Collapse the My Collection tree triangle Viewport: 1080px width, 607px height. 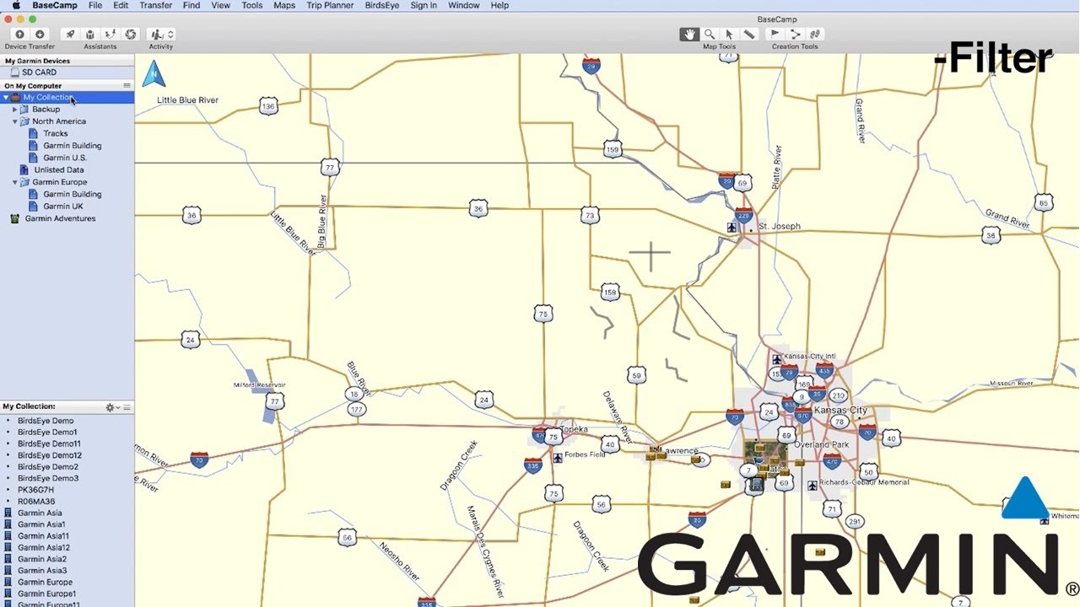(x=6, y=98)
